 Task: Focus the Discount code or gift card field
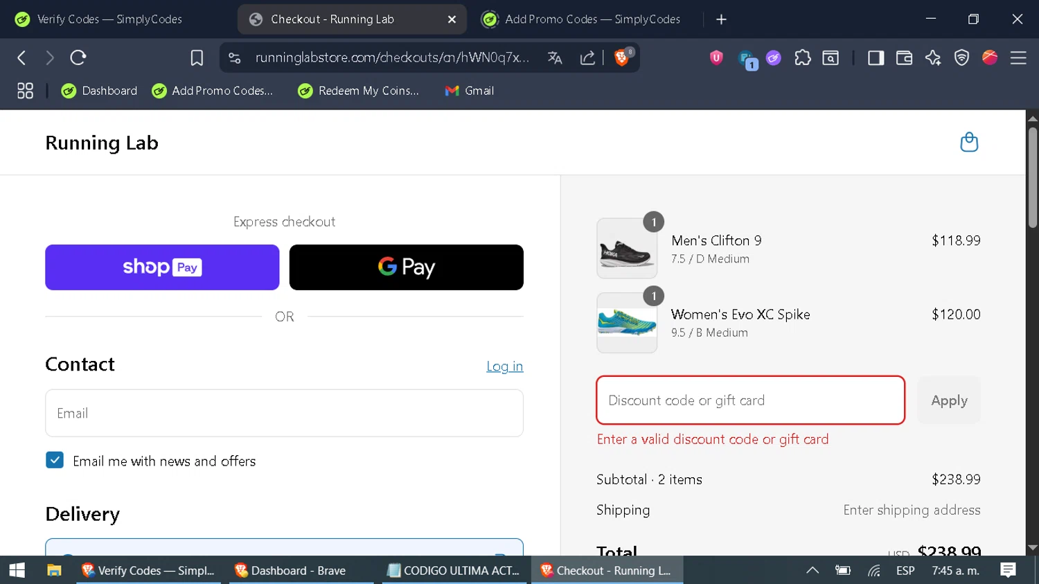[x=750, y=400]
